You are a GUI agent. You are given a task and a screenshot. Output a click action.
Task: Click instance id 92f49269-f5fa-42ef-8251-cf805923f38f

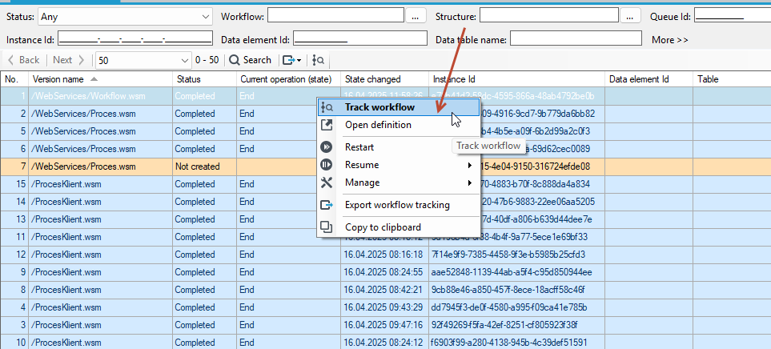[x=505, y=325]
